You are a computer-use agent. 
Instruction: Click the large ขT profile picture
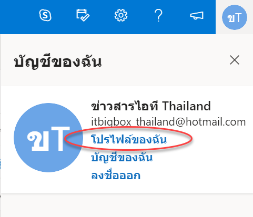pos(48,138)
